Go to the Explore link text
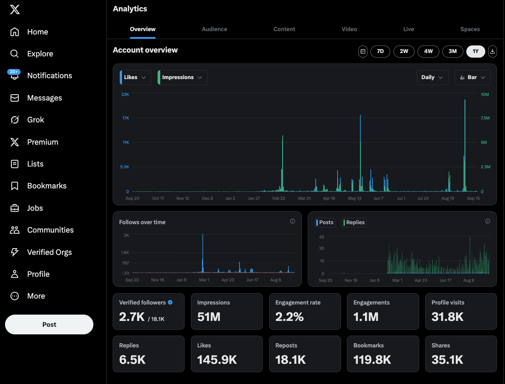 tap(40, 54)
